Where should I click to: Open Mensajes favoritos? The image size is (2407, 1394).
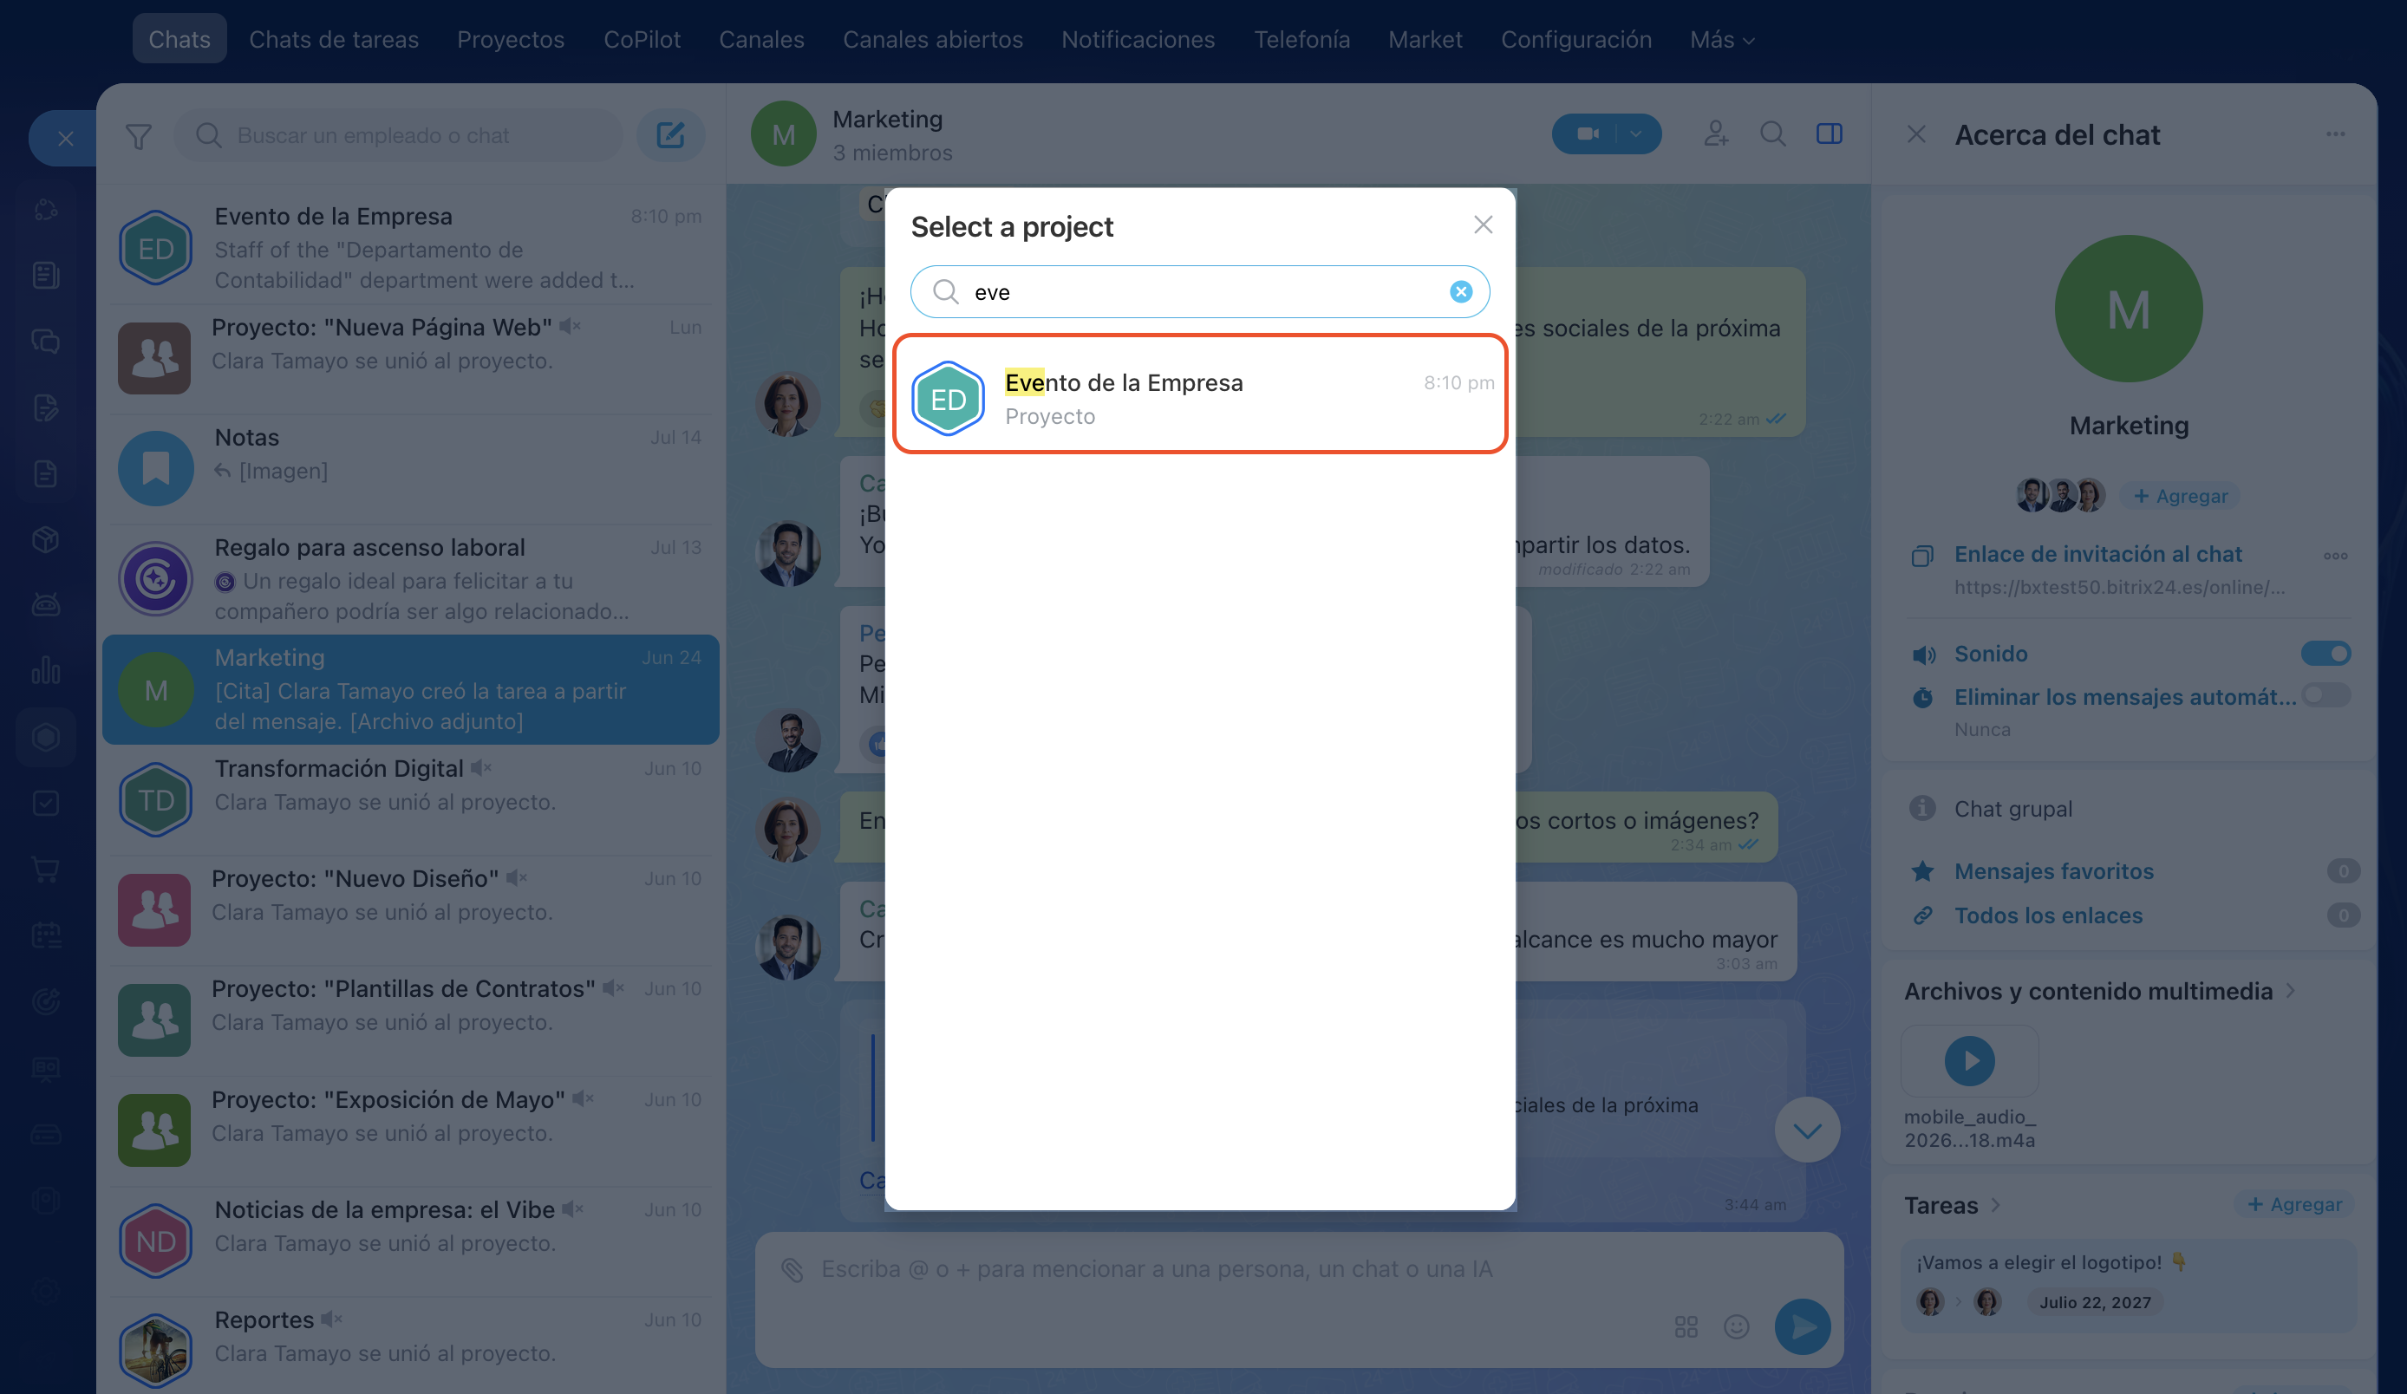[2053, 872]
